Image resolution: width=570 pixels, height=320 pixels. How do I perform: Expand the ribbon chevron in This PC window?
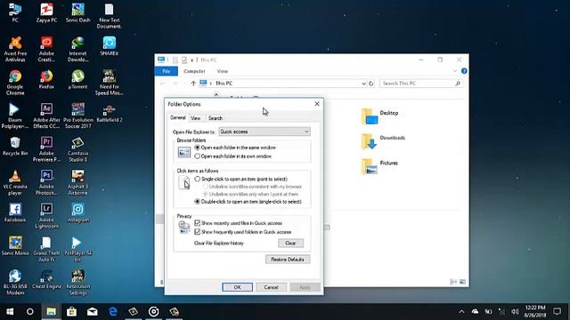pyautogui.click(x=455, y=71)
